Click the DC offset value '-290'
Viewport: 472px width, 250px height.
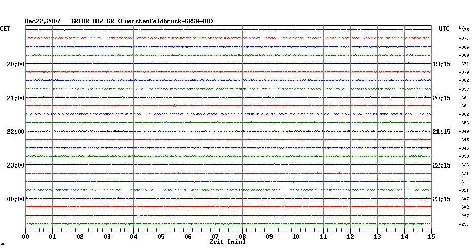coord(464,224)
